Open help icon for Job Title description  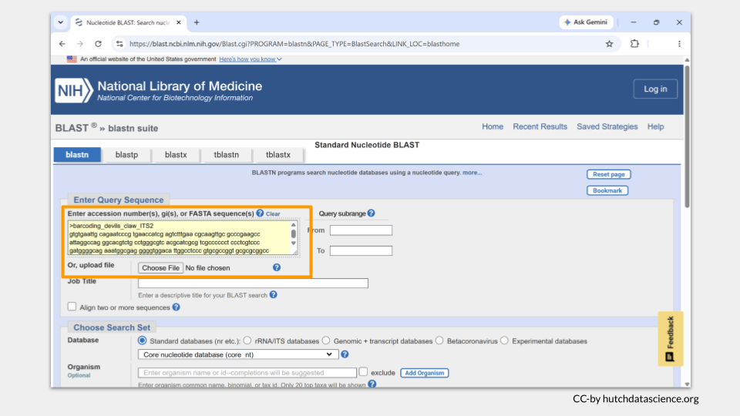coord(273,295)
